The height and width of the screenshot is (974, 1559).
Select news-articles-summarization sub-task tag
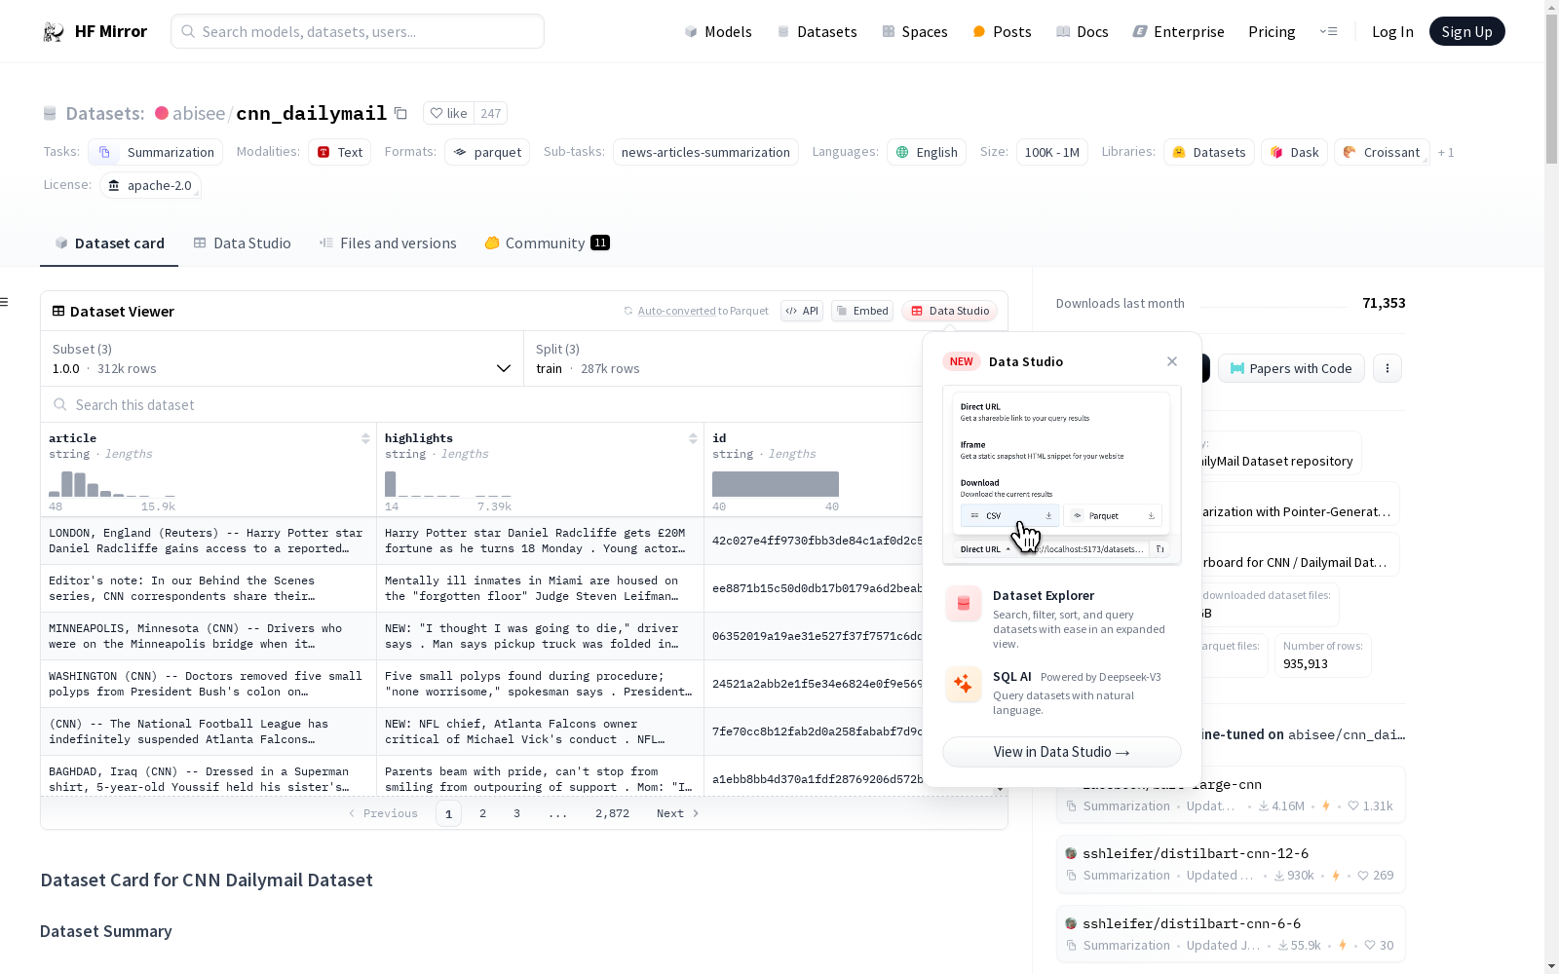click(x=705, y=152)
